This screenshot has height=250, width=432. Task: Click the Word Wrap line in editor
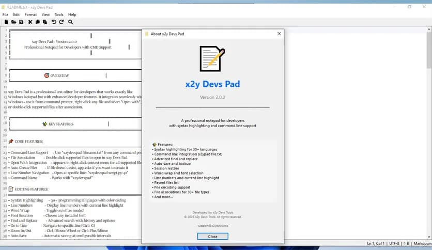(46, 210)
